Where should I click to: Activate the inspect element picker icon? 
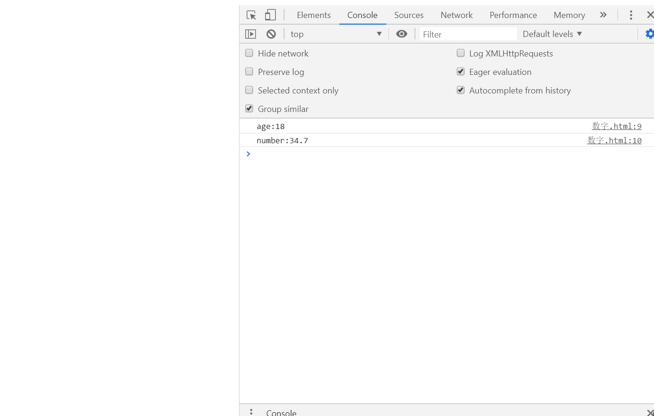tap(251, 15)
